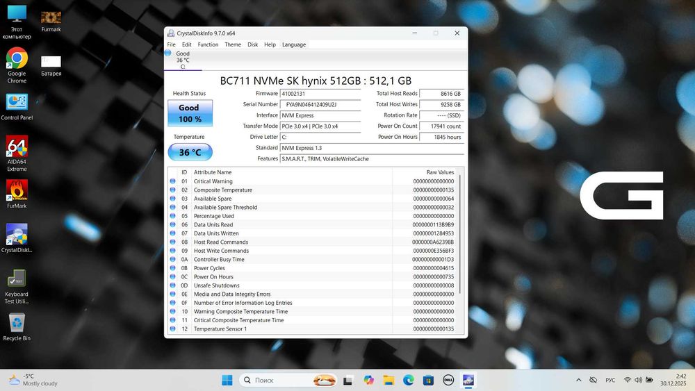Click the disabled cloud icon in the system tray
Image resolution: width=695 pixels, height=391 pixels.
click(x=593, y=380)
